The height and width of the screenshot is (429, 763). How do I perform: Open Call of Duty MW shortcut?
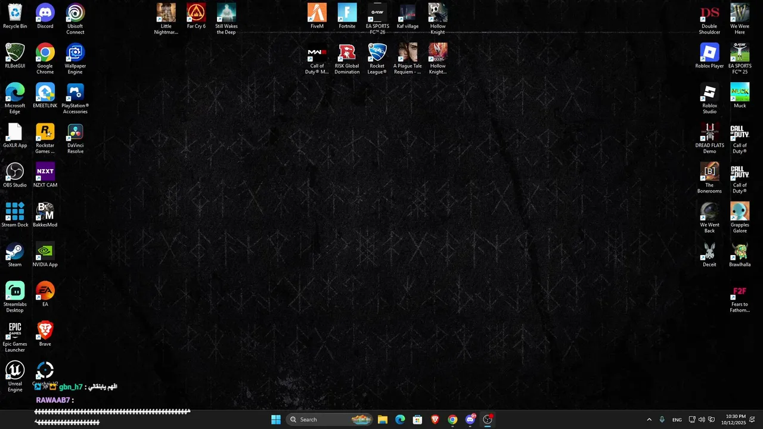click(317, 59)
